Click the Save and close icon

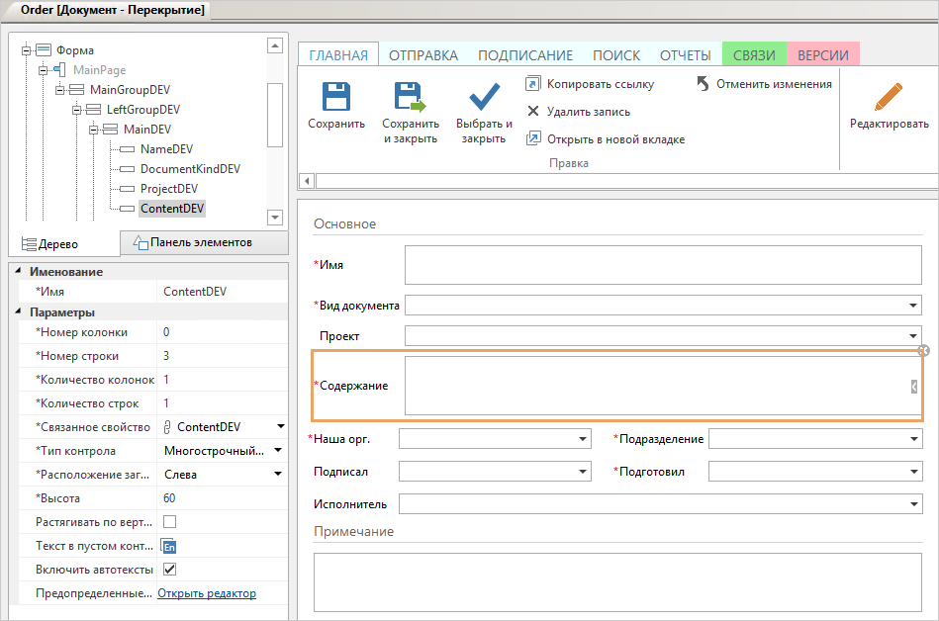(x=410, y=97)
